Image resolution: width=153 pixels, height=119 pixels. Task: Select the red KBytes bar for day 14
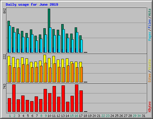click(x=68, y=107)
